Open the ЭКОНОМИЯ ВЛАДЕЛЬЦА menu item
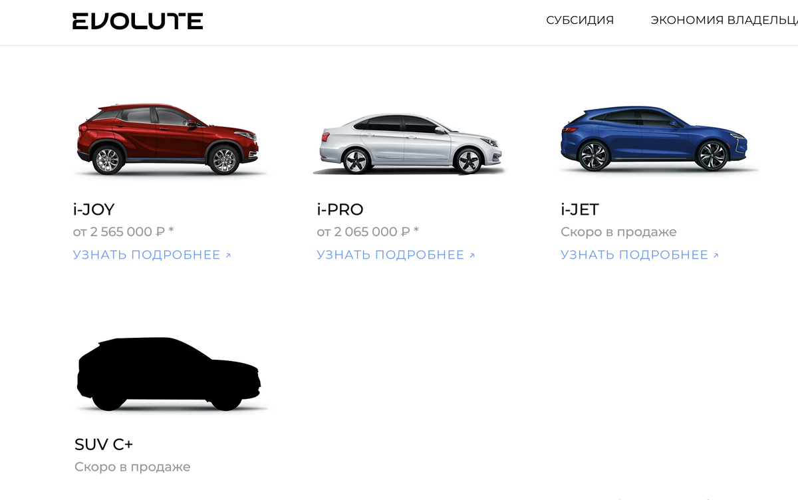This screenshot has height=500, width=798. click(724, 20)
